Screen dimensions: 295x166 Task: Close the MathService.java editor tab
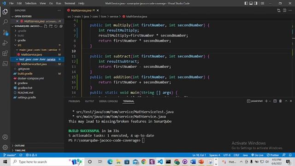(x=98, y=11)
